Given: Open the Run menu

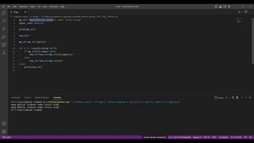Looking at the screenshot, I should click(x=45, y=7).
